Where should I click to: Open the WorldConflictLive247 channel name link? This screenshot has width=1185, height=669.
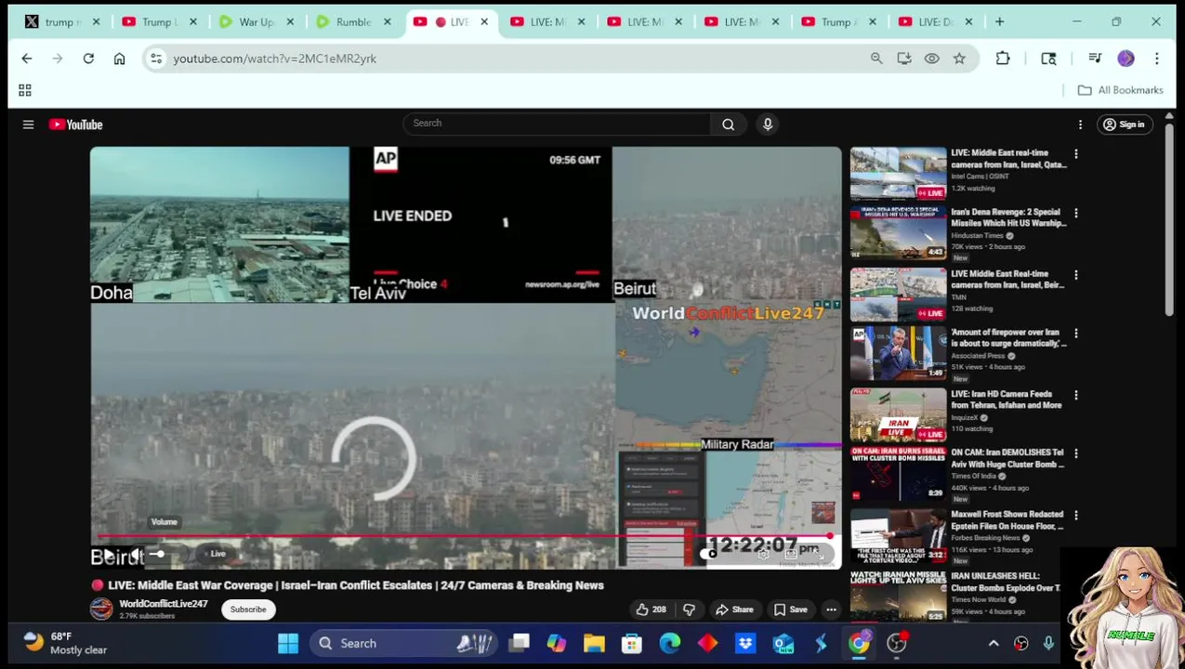tap(164, 604)
